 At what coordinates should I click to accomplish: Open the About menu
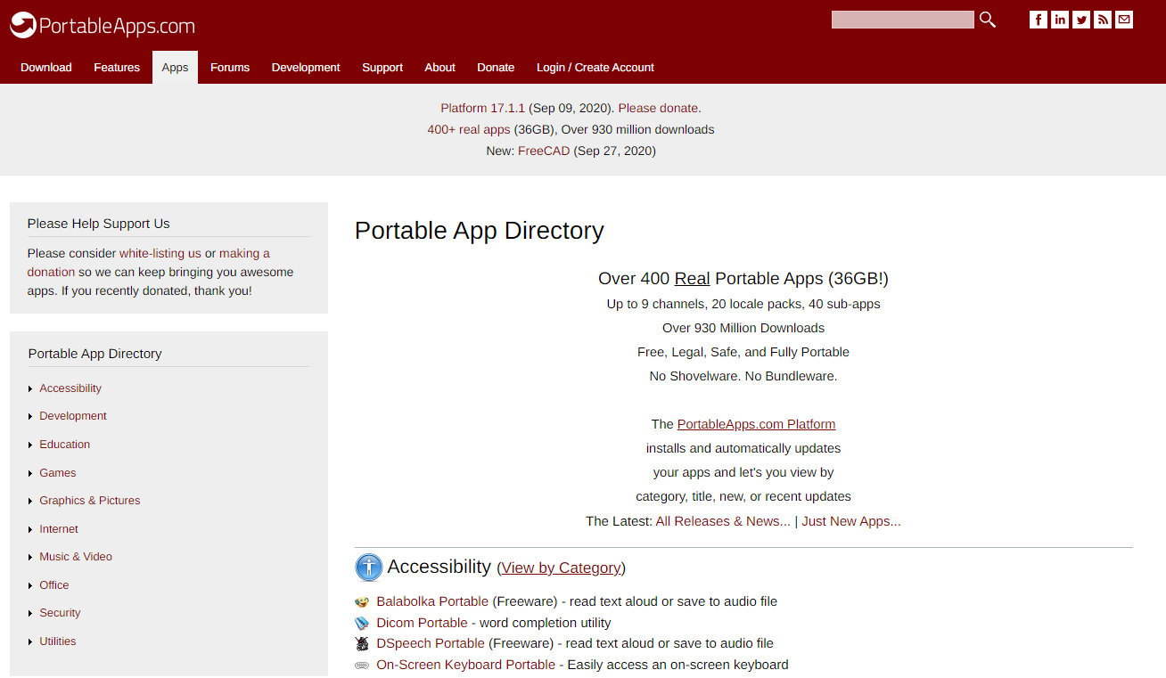click(x=439, y=68)
